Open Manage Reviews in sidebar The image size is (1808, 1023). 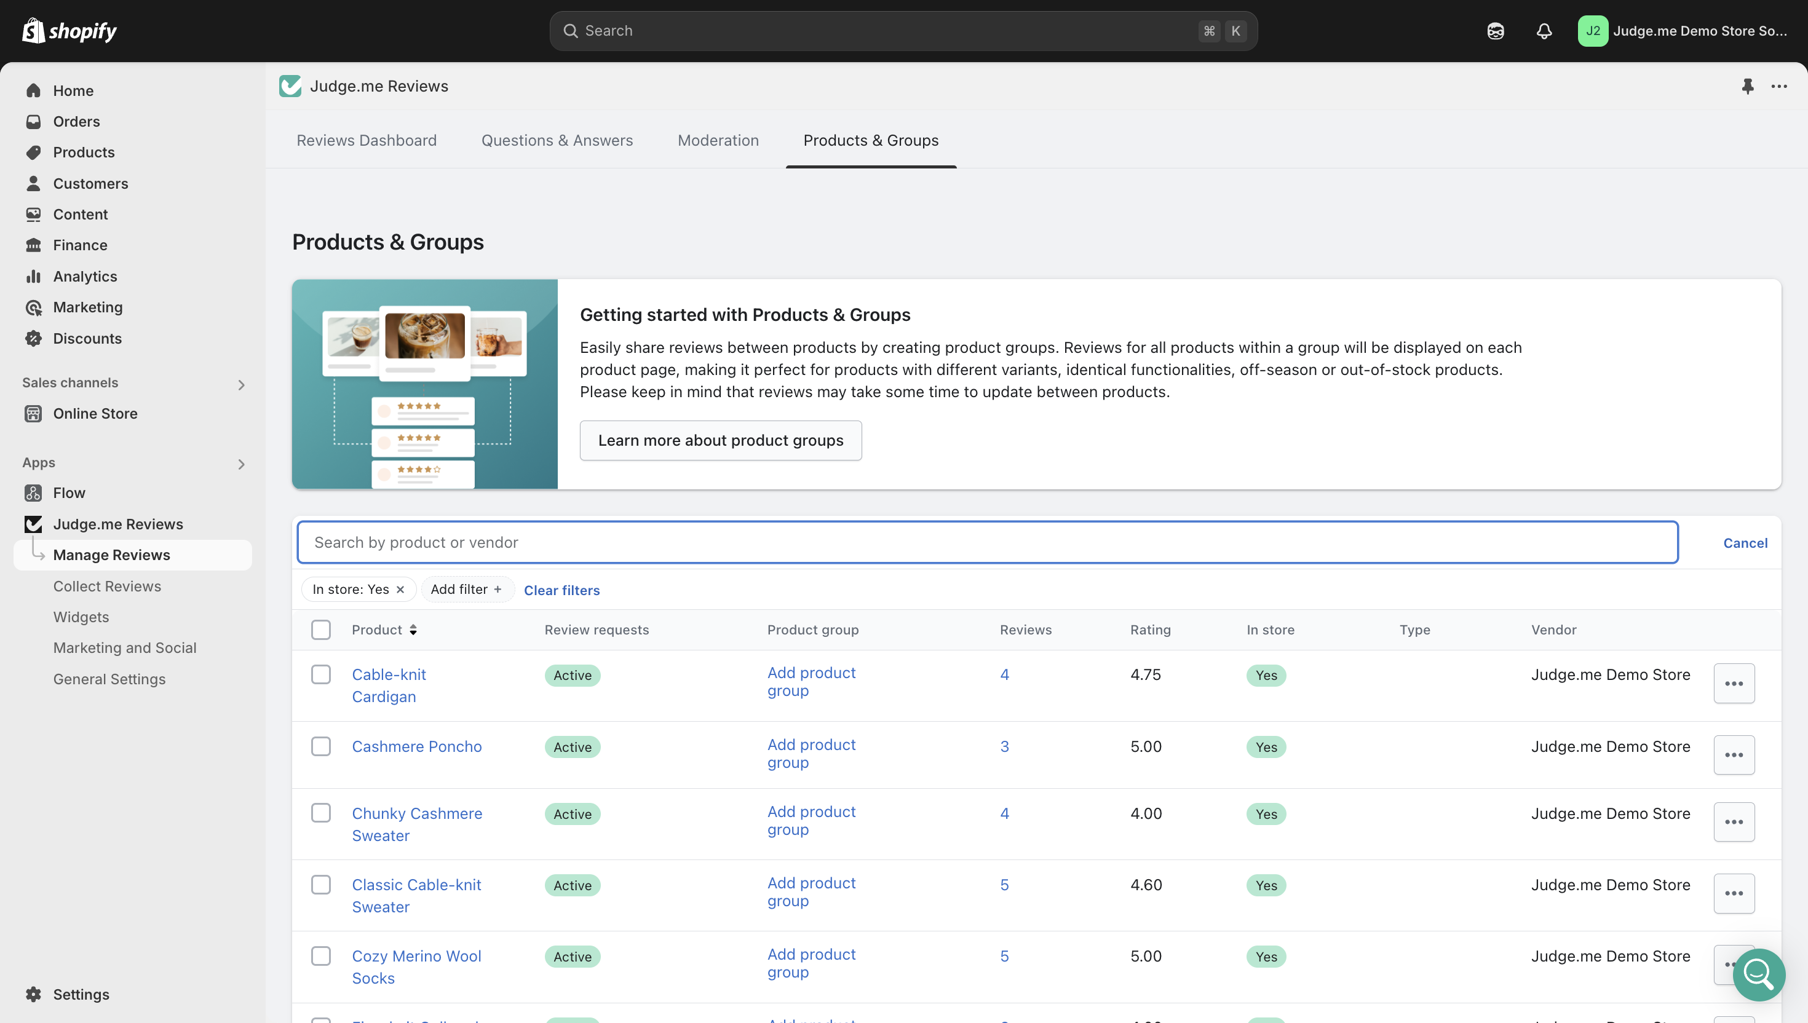click(133, 555)
